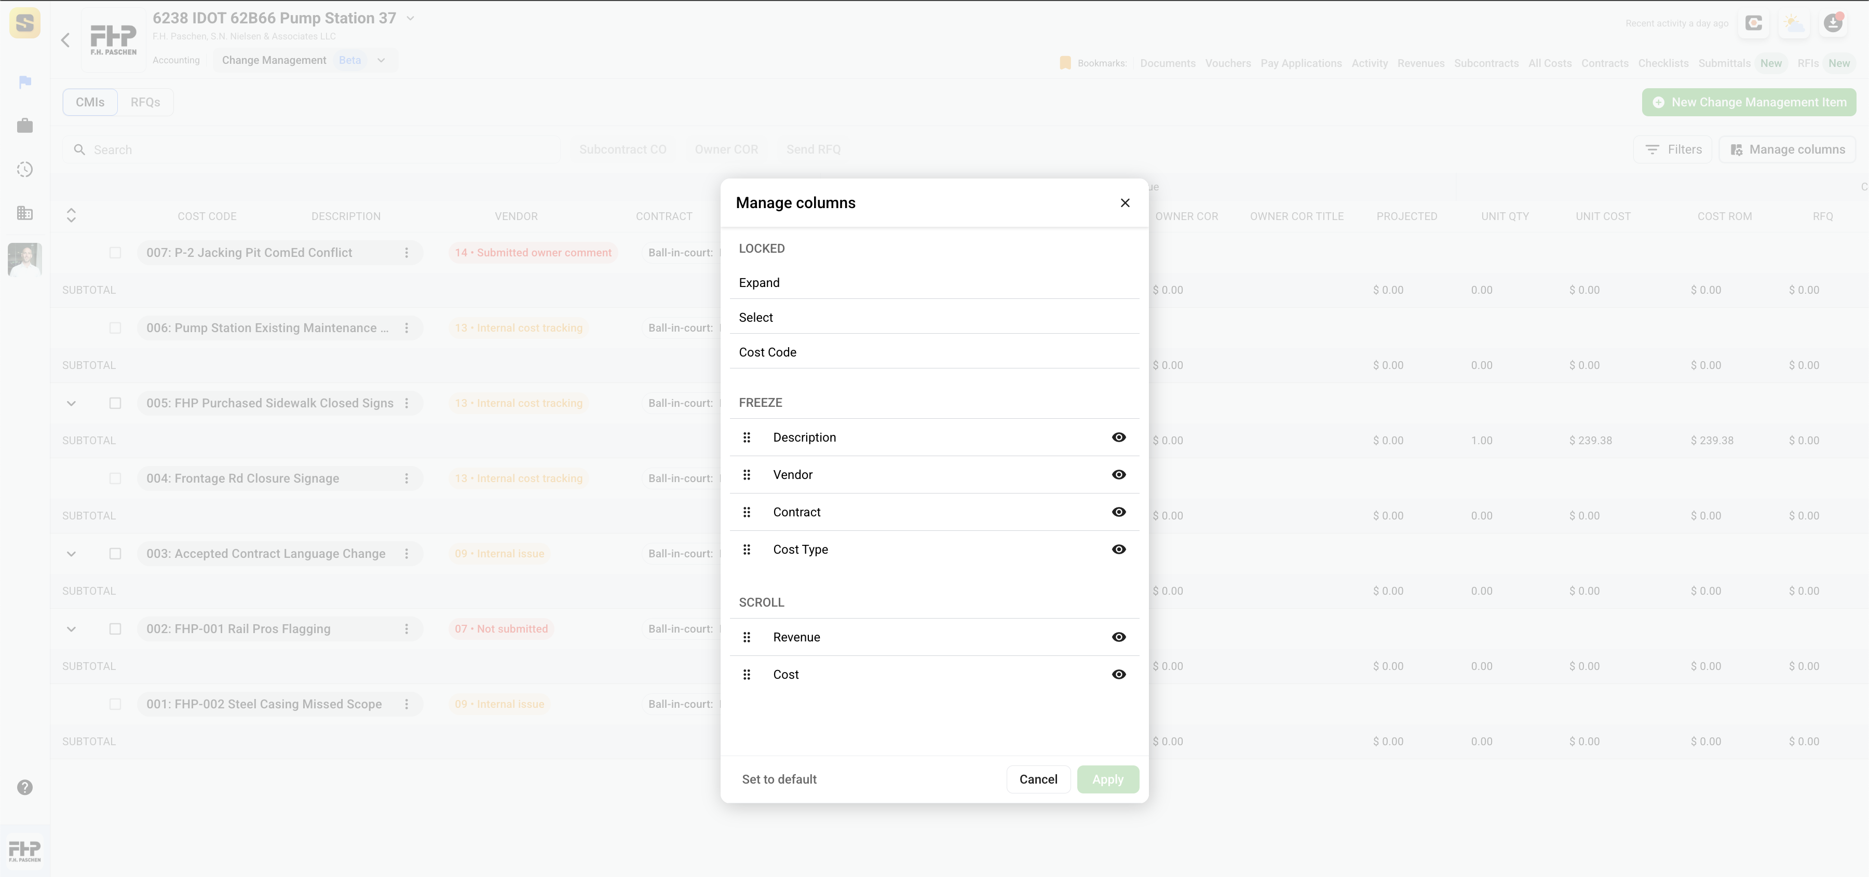This screenshot has height=877, width=1869.
Task: Click the Manage columns button in toolbar
Action: pyautogui.click(x=1787, y=149)
